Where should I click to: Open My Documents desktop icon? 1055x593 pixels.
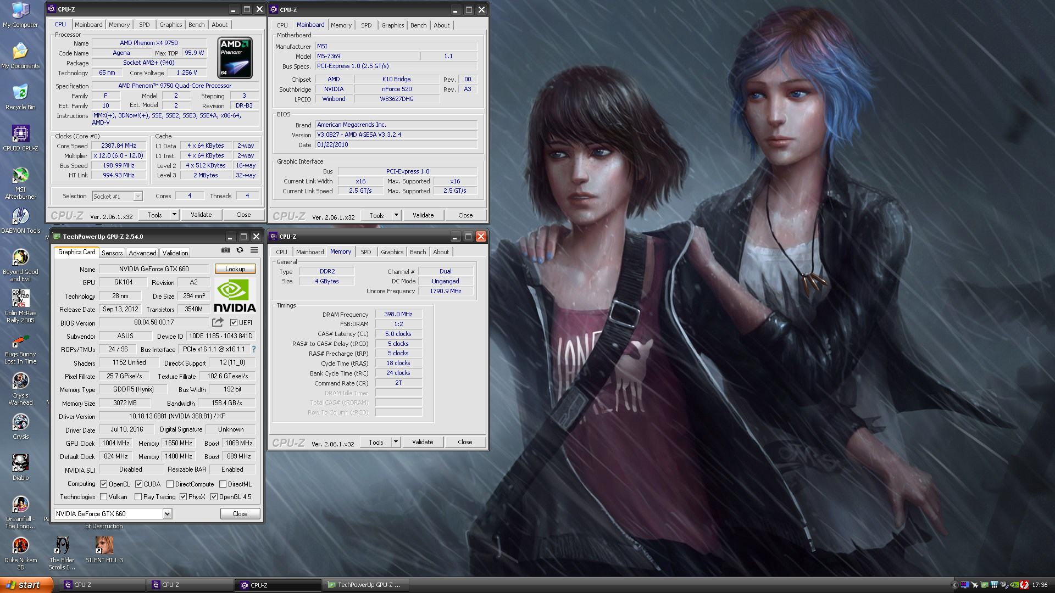point(20,56)
